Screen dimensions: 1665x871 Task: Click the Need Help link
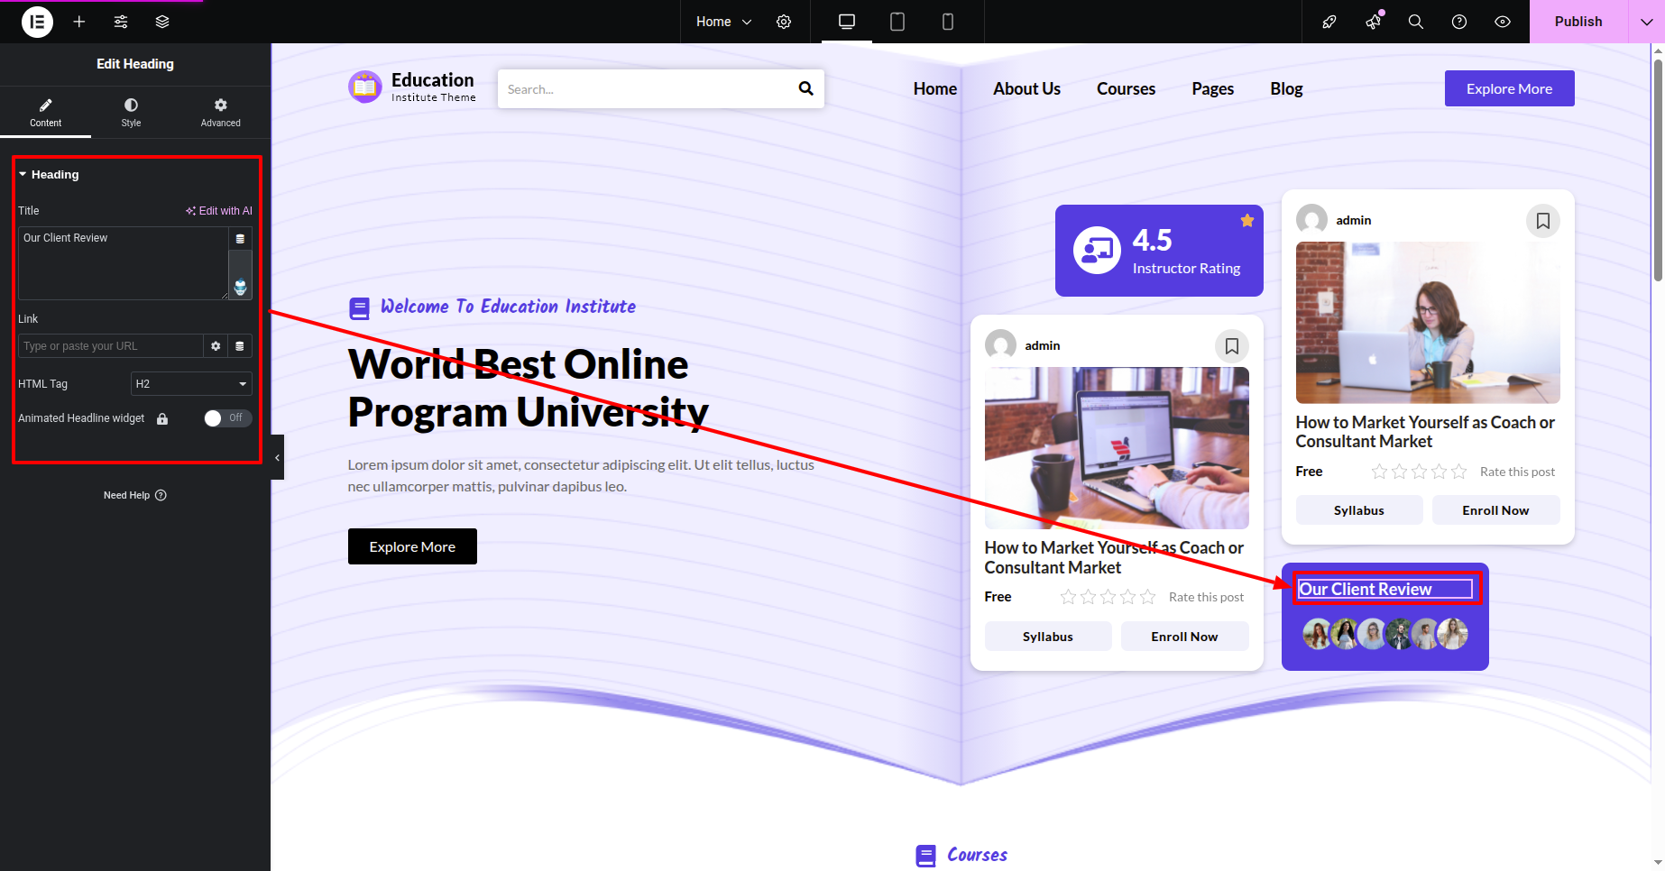coord(134,495)
